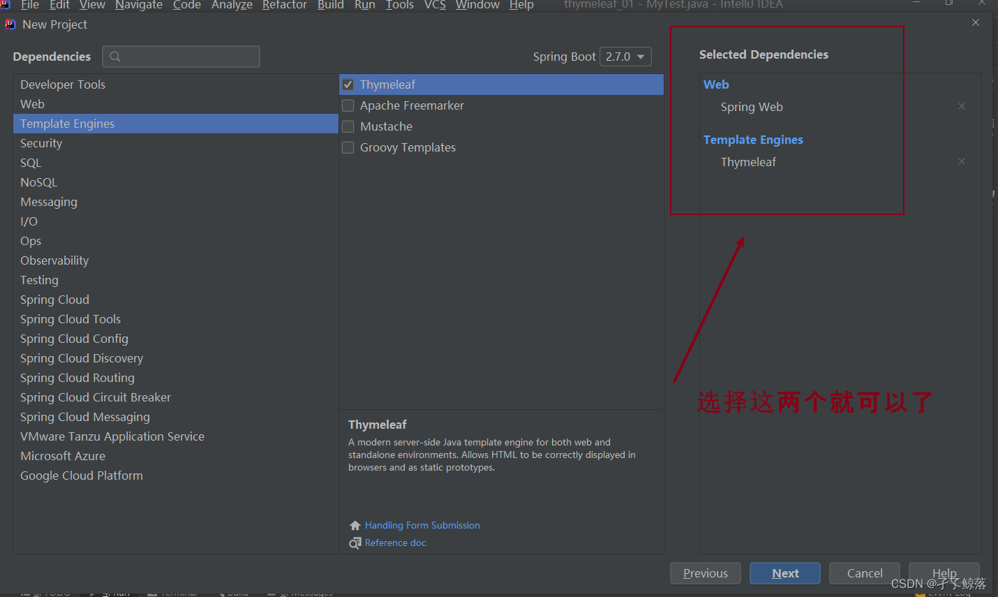Screen dimensions: 998x597
Task: Uncheck the Thymeleaf checkbox
Action: [348, 84]
